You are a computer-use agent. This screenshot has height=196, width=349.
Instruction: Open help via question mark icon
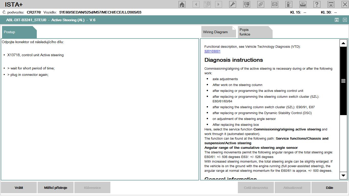pos(317,4)
